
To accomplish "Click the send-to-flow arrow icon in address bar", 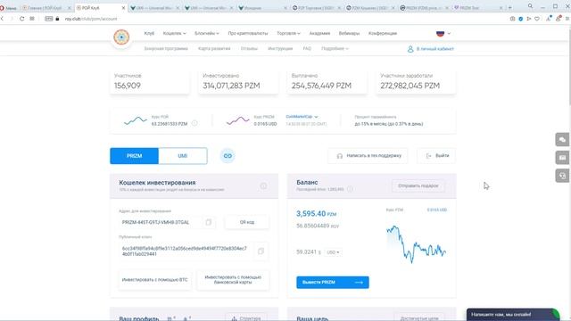I will coord(529,19).
